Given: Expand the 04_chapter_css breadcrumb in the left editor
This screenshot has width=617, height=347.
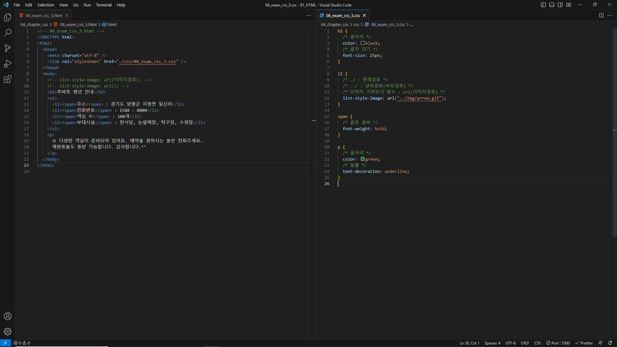Looking at the screenshot, I should (x=34, y=24).
